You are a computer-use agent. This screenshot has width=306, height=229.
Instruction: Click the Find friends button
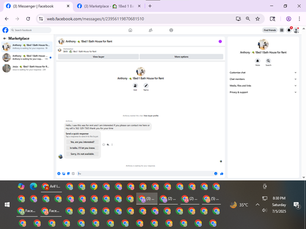[270, 30]
